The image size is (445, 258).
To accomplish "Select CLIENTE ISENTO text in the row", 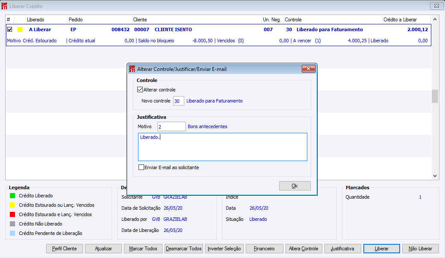I will [173, 29].
